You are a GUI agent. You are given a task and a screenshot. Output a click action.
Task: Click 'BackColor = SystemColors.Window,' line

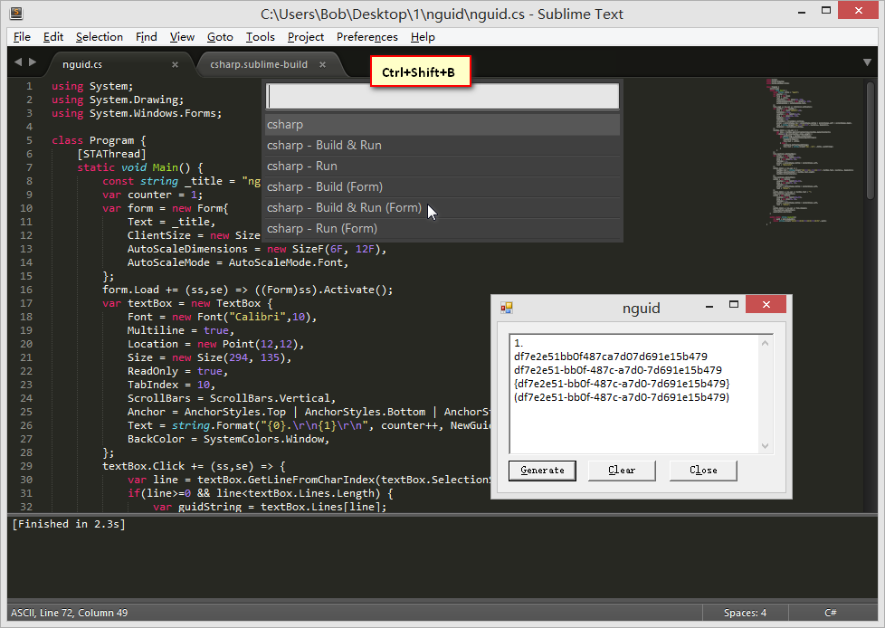[x=228, y=439]
